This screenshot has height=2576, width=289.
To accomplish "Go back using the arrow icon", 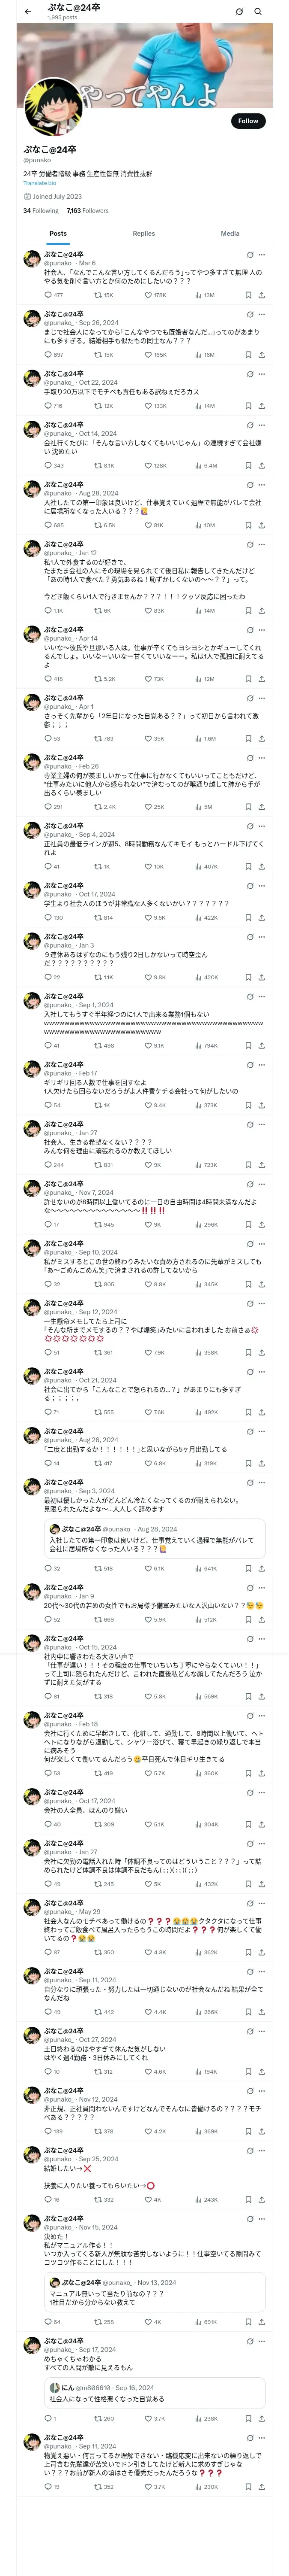I will [x=28, y=12].
